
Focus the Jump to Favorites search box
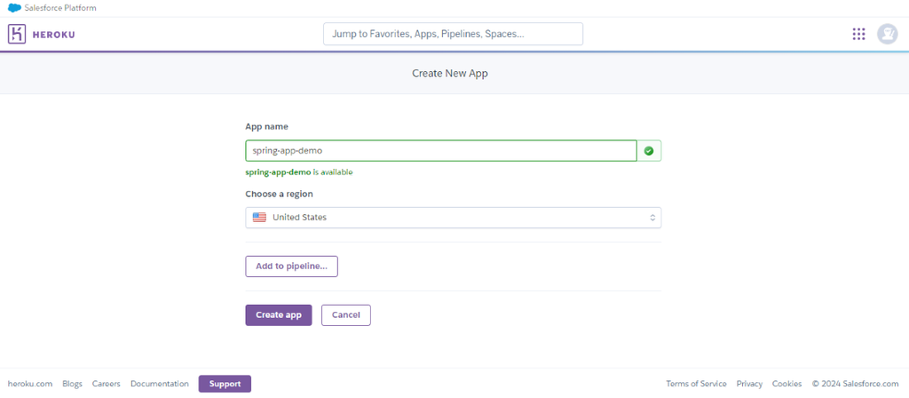453,34
